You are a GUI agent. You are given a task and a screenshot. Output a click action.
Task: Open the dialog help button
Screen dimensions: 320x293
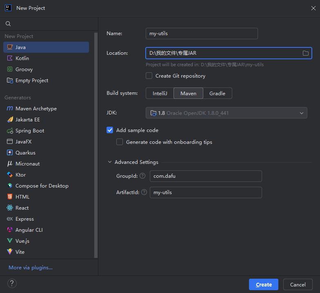pyautogui.click(x=12, y=284)
